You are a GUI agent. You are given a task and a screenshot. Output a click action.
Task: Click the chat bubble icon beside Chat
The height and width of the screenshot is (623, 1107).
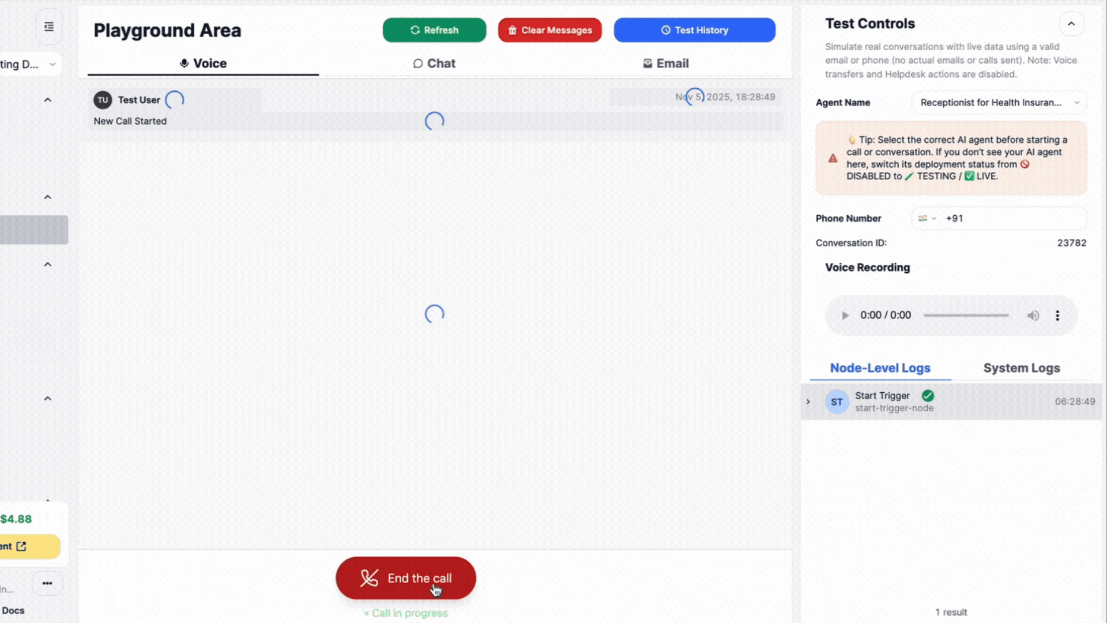[417, 63]
